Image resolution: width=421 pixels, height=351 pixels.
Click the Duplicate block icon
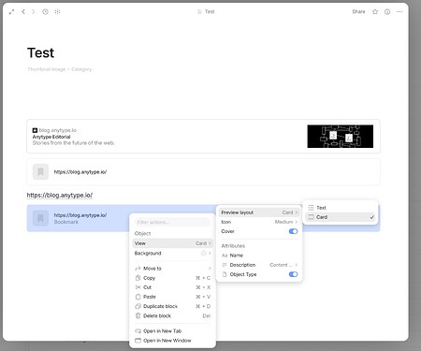coord(138,306)
